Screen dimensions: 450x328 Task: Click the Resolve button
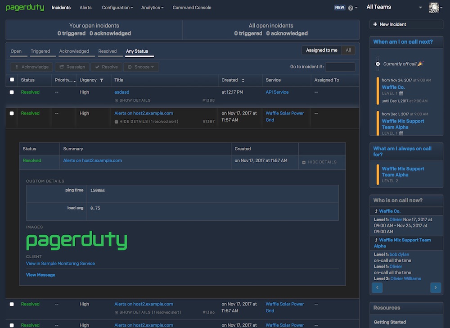106,67
